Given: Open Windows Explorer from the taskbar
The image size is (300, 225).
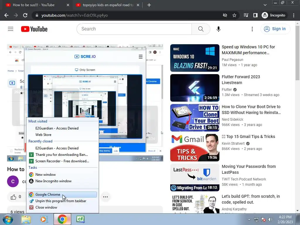Looking at the screenshot, I should pos(26,219).
